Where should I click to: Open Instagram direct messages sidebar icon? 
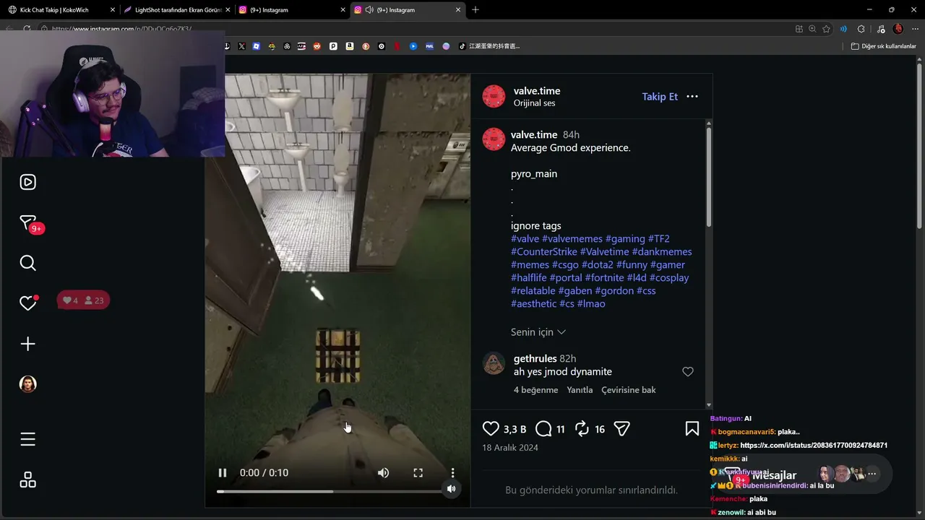27,222
